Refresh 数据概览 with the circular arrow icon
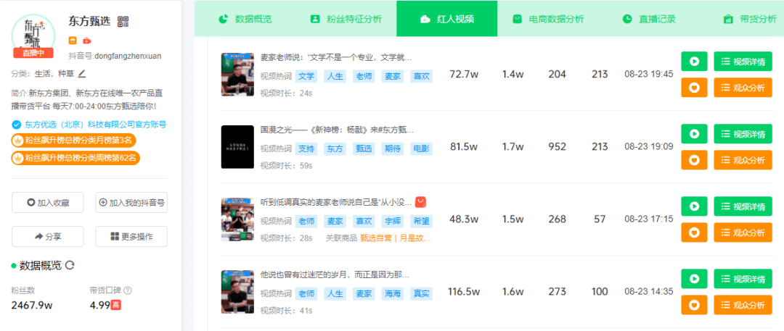The image size is (784, 331). coord(70,265)
